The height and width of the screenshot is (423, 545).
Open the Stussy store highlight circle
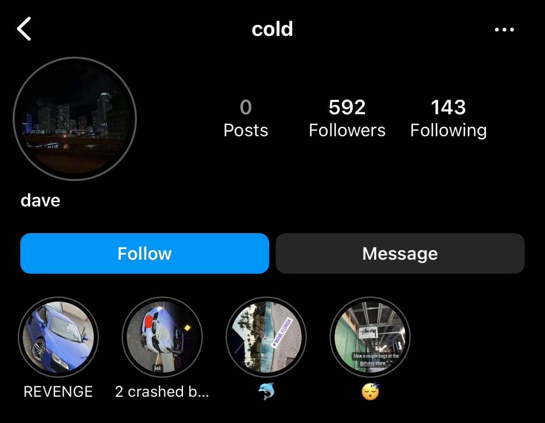pos(370,337)
